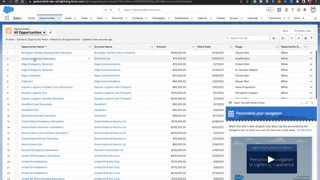
Task: Close the Contracts temporary tab
Action: click(288, 18)
